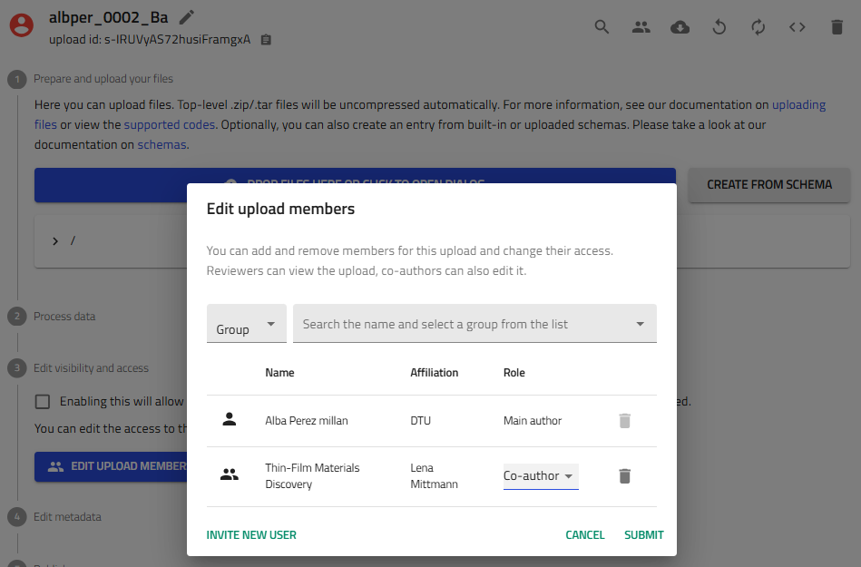Click Create From Schema button
861x567 pixels.
(768, 184)
